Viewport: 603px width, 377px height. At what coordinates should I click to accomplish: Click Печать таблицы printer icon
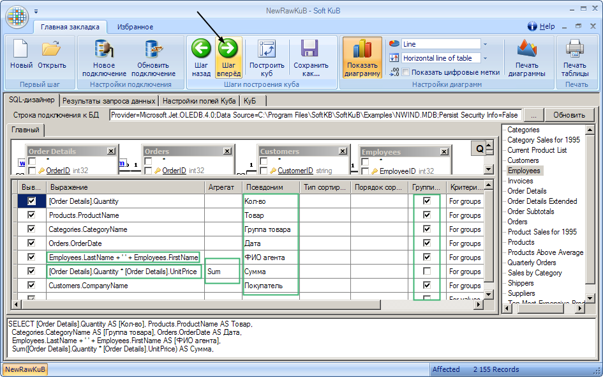click(x=574, y=49)
